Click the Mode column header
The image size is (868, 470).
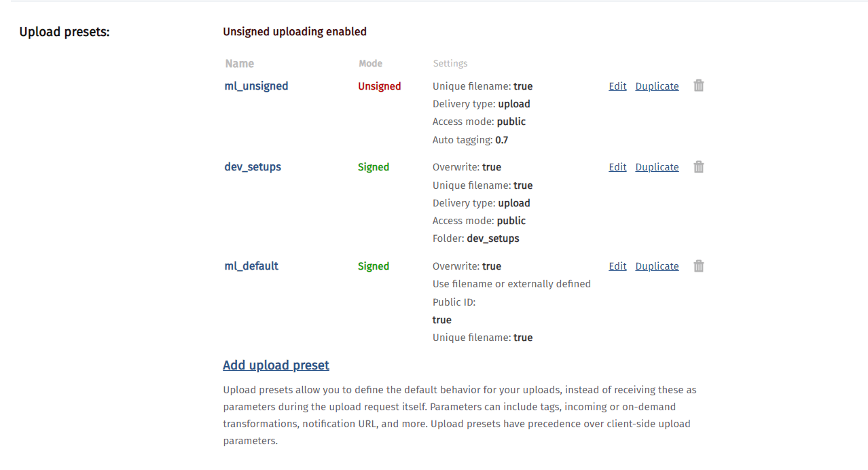click(370, 63)
